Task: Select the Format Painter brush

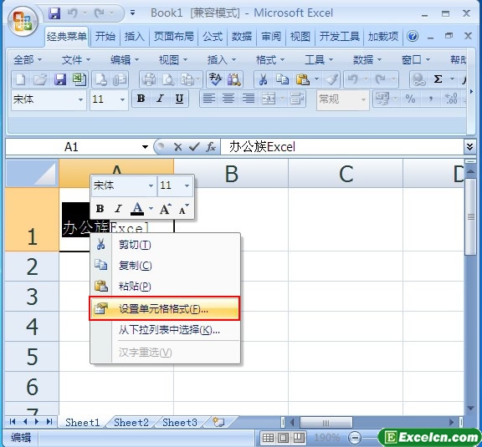Action: 331,80
